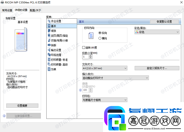Click the 微调 percentage input field
This screenshot has width=184, height=132.
click(x=86, y=90)
